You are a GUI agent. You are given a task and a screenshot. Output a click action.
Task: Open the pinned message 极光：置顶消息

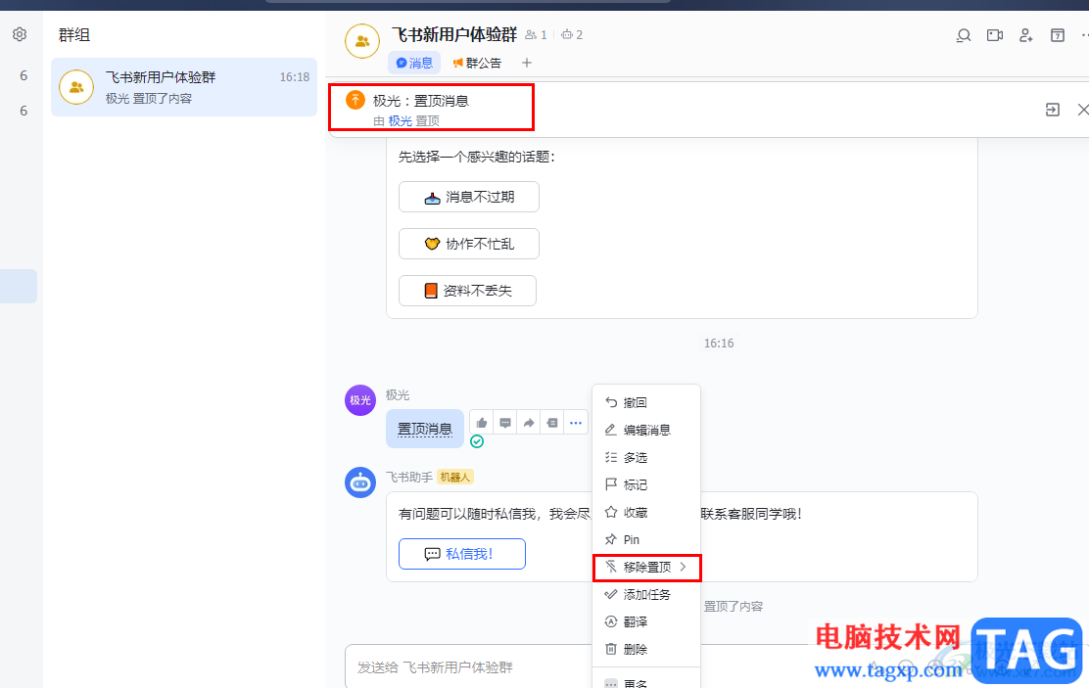tap(421, 101)
